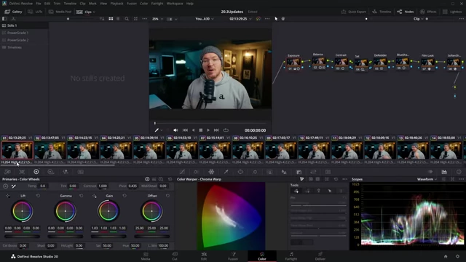
Task: Click the Quick Export button
Action: [x=353, y=12]
